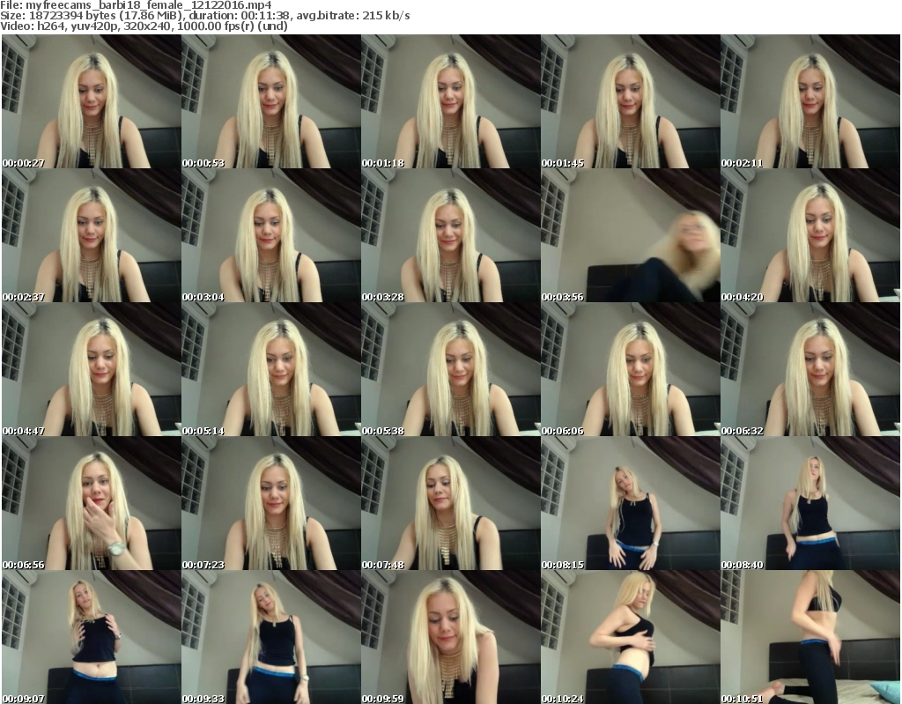This screenshot has height=704, width=902.
Task: Click the thumbnail at 00:09:33
Action: pyautogui.click(x=271, y=637)
